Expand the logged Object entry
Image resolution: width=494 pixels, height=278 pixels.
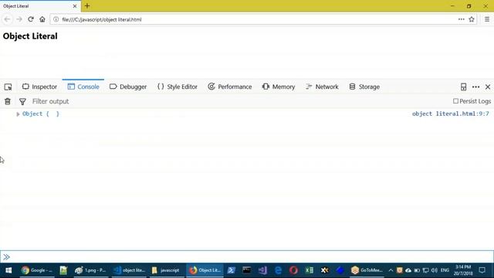pos(18,114)
